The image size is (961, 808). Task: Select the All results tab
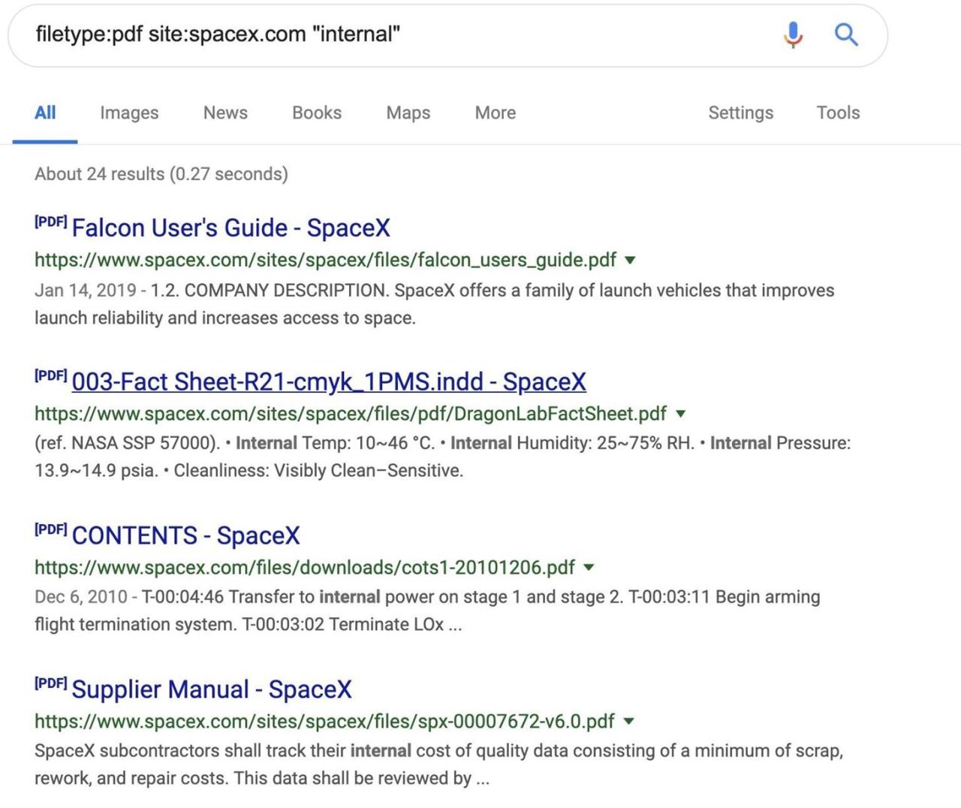(45, 113)
